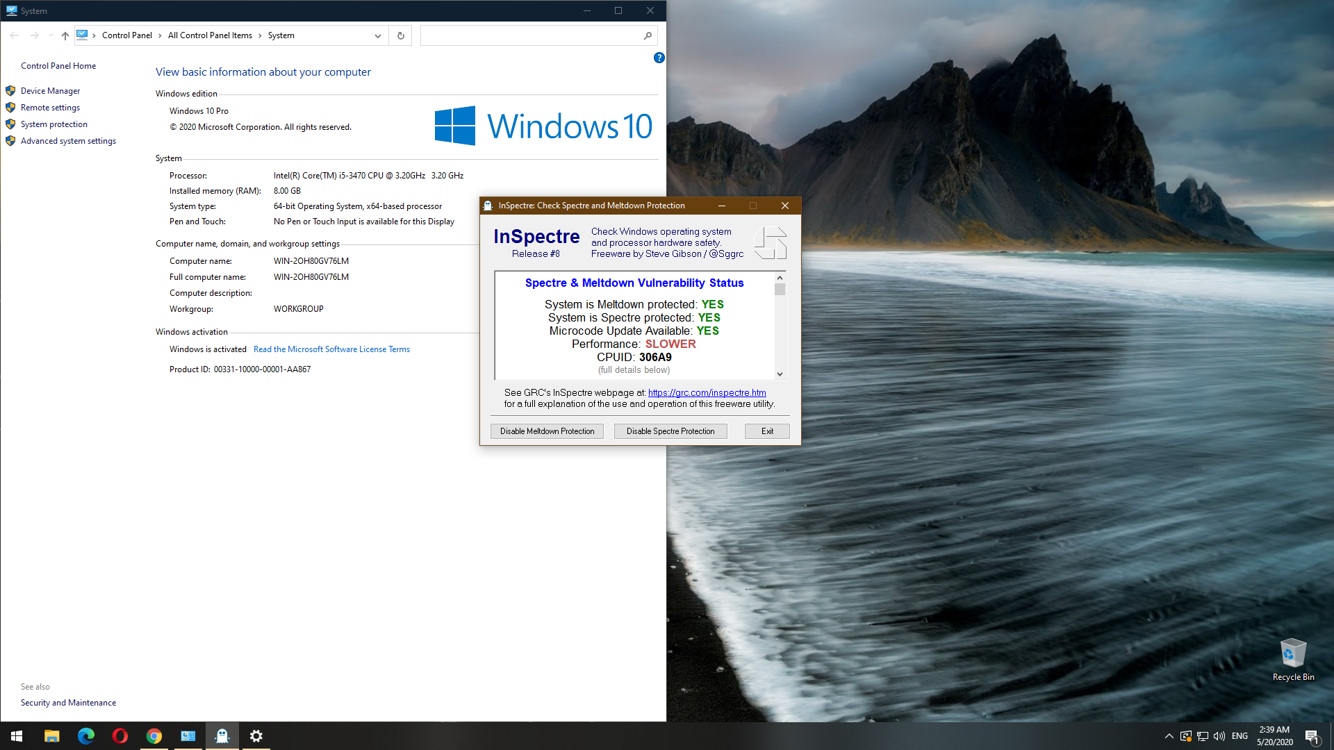Click Disable Spectre Protection button
The image size is (1334, 750).
coord(670,431)
